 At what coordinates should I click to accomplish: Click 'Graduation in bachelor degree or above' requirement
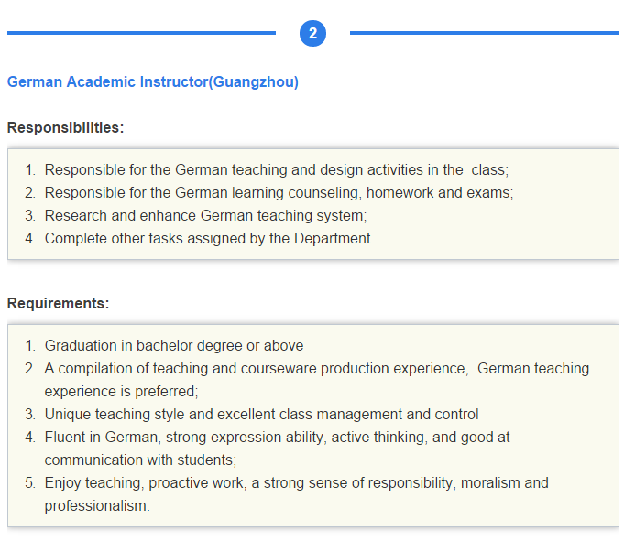tap(174, 345)
